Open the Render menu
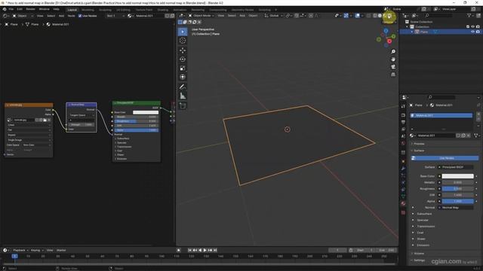The height and width of the screenshot is (271, 483). coord(30,9)
